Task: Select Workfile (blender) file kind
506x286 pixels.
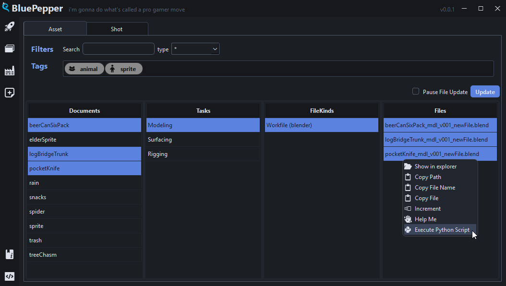Action: tap(322, 125)
